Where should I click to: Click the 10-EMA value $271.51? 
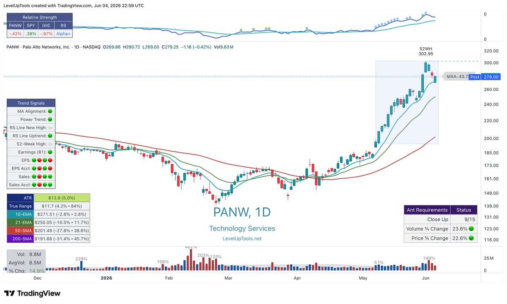62,214
